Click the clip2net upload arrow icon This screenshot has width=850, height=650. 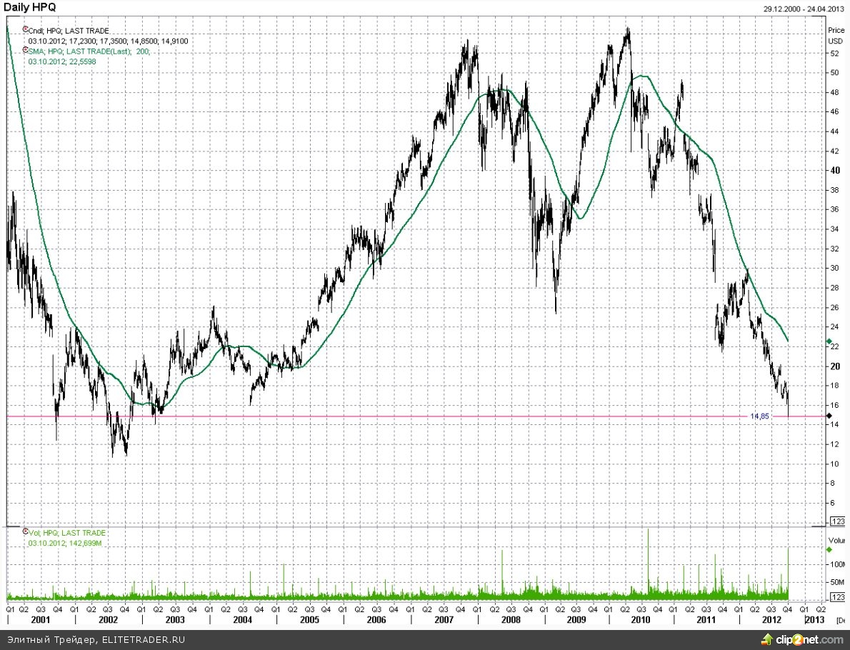770,639
